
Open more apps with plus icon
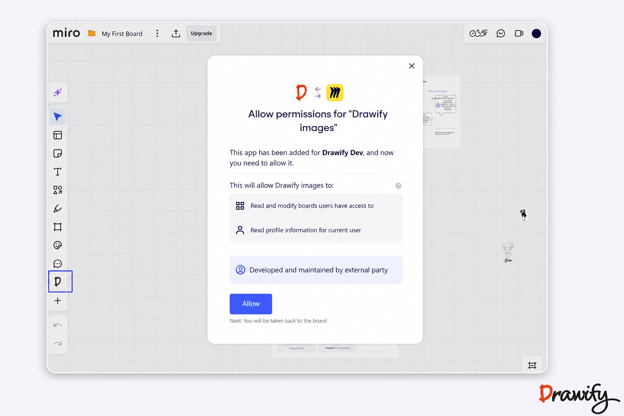point(58,301)
